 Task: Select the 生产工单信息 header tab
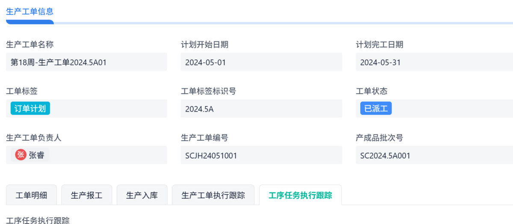click(x=29, y=12)
